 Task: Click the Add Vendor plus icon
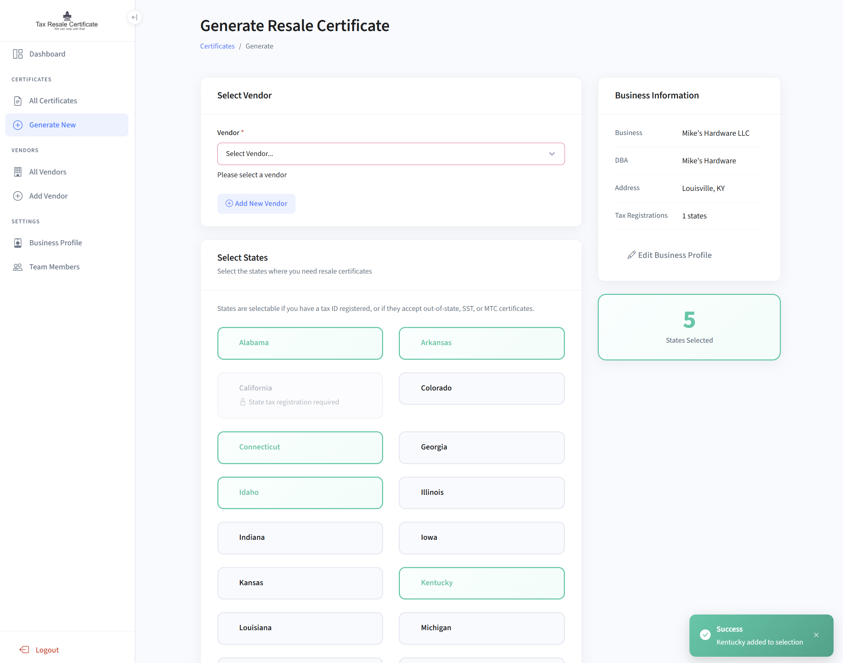(18, 196)
